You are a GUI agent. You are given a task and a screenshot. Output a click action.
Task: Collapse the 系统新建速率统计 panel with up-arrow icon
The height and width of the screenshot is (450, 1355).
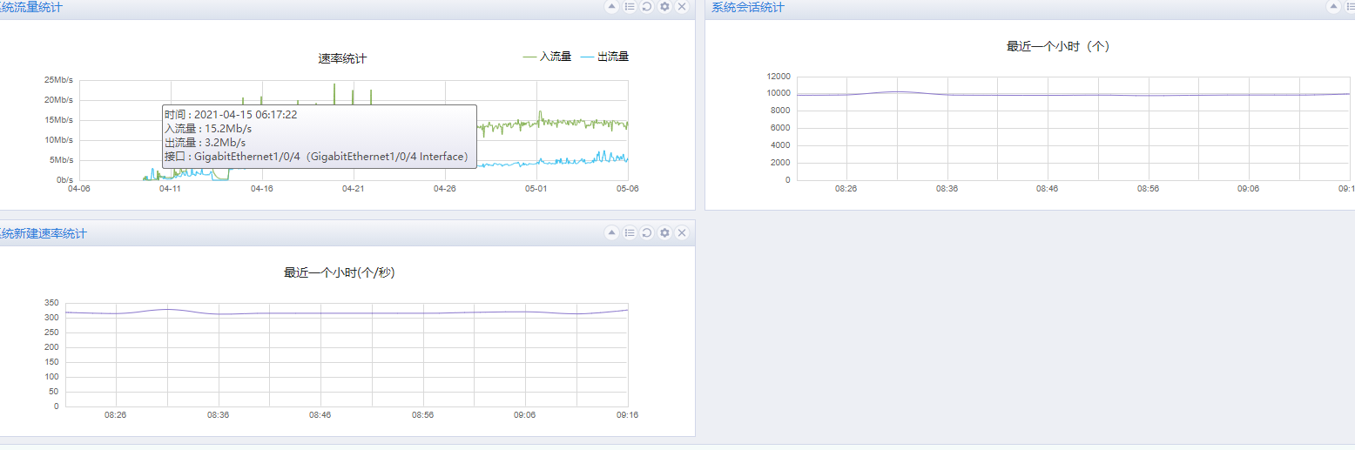(x=612, y=232)
